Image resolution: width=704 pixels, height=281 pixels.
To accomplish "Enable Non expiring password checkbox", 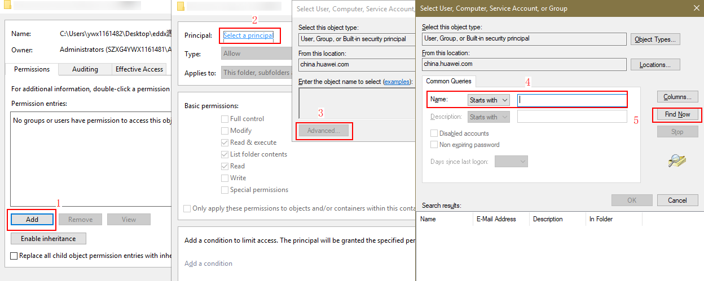I will tap(434, 145).
